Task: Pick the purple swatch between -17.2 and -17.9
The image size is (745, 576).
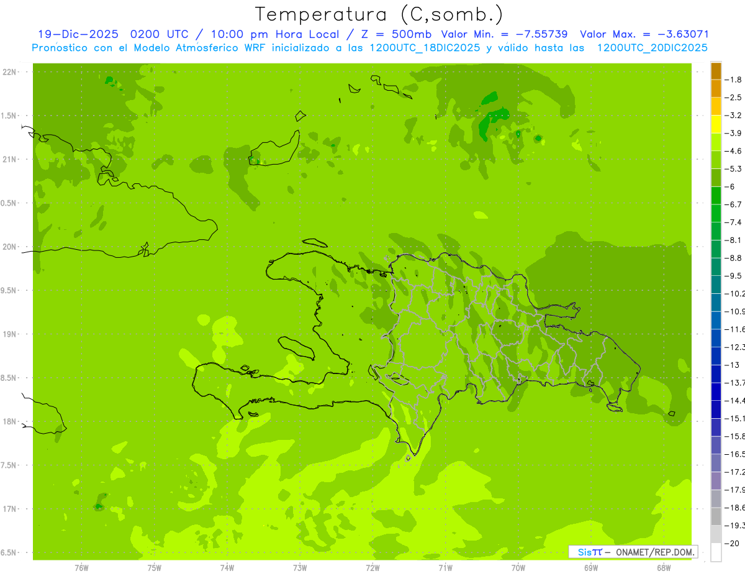Action: pos(716,481)
